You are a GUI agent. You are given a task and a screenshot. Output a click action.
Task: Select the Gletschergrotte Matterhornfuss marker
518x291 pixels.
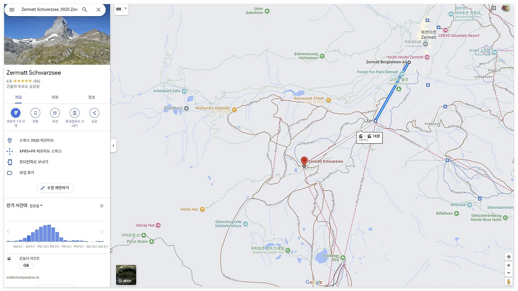(x=245, y=224)
